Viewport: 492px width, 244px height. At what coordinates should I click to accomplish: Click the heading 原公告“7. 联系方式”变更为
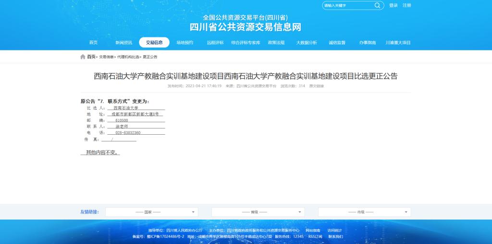[115, 101]
